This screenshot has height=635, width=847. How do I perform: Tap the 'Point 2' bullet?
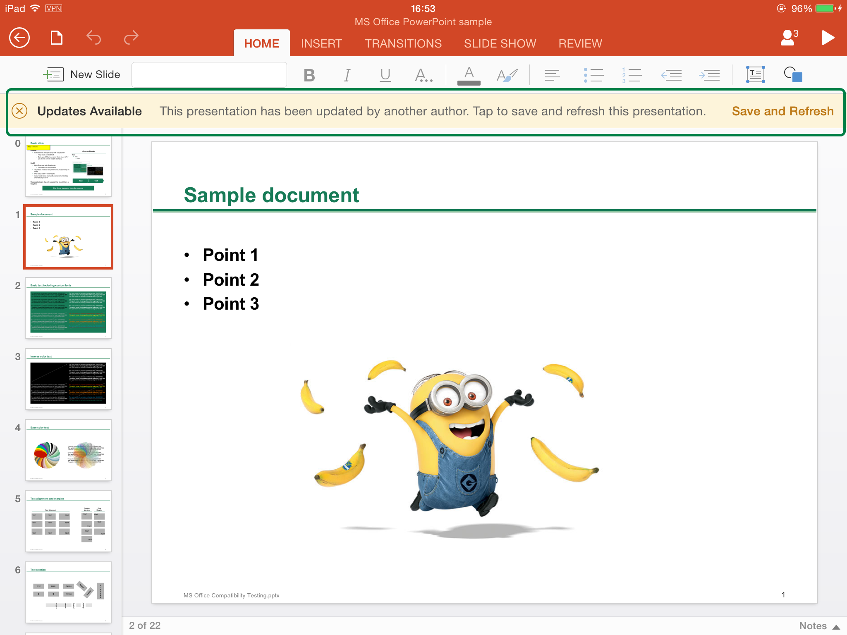(x=231, y=280)
